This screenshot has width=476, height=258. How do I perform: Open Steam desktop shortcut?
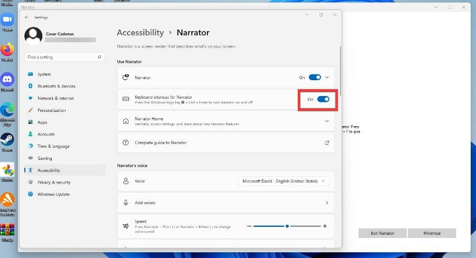tap(7, 142)
